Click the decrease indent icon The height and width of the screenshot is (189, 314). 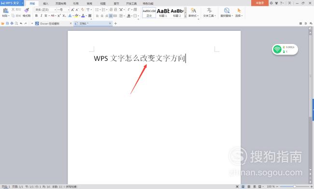[111, 10]
